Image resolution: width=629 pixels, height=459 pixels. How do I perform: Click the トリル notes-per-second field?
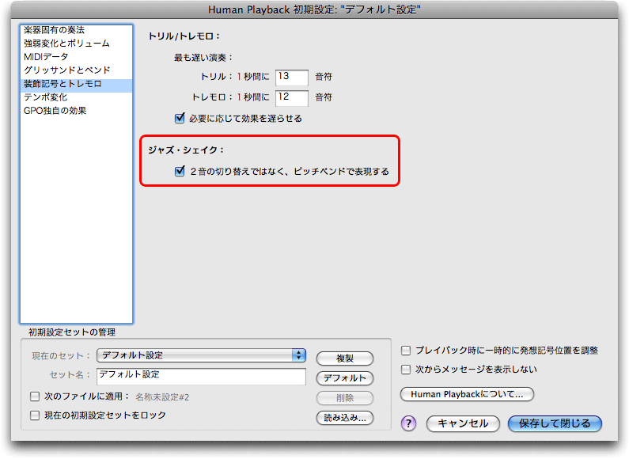pos(292,78)
